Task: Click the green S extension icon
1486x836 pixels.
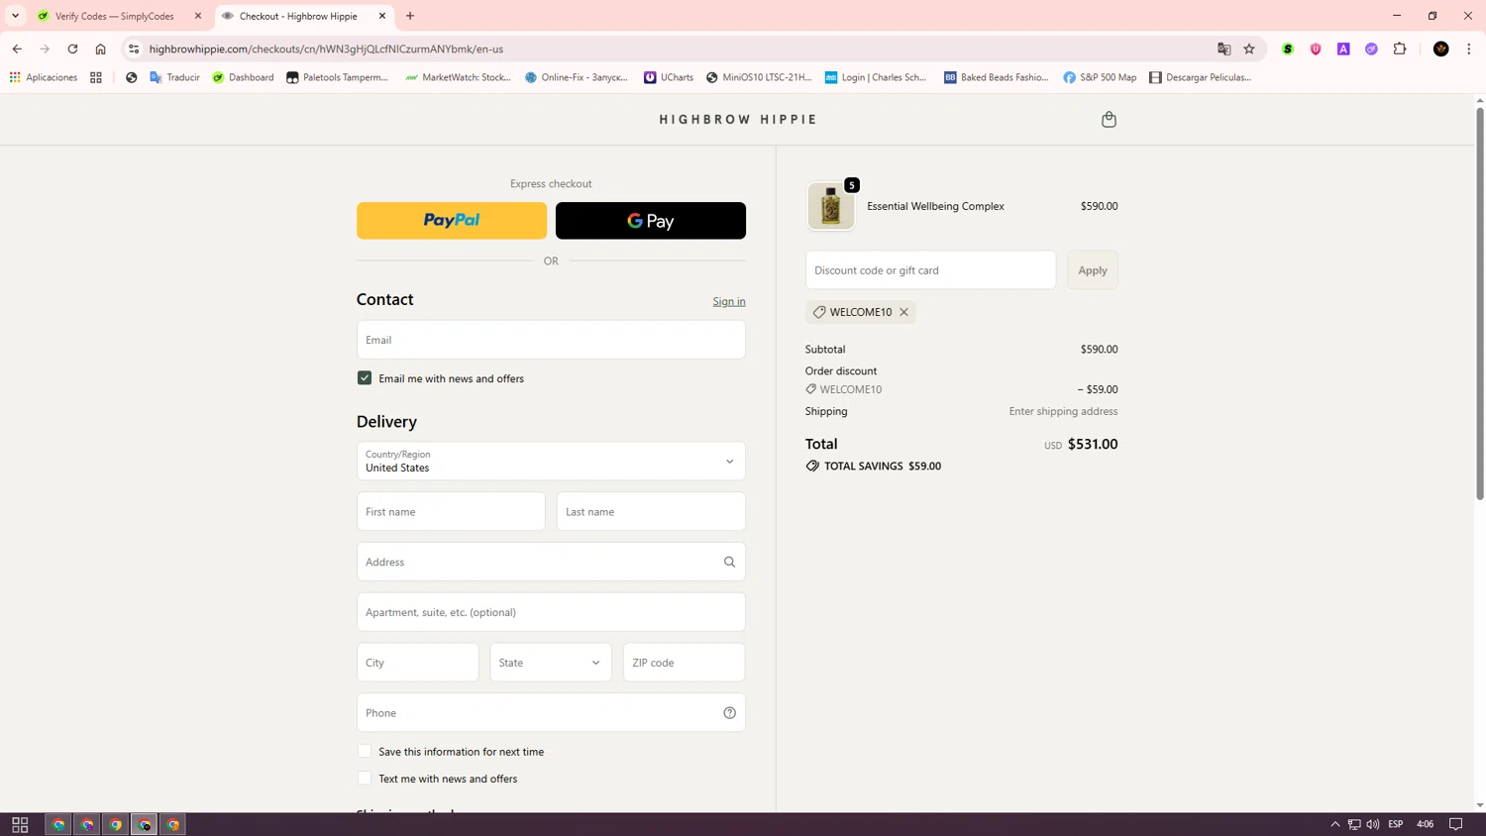Action: (x=1288, y=49)
